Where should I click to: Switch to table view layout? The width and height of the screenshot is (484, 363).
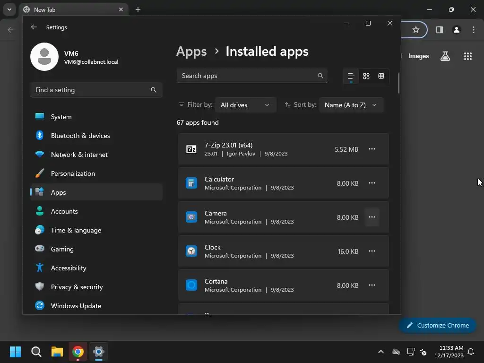click(381, 76)
